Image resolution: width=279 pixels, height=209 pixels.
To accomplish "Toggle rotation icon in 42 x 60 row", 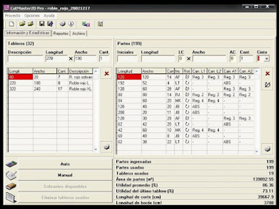I will click(187, 130).
